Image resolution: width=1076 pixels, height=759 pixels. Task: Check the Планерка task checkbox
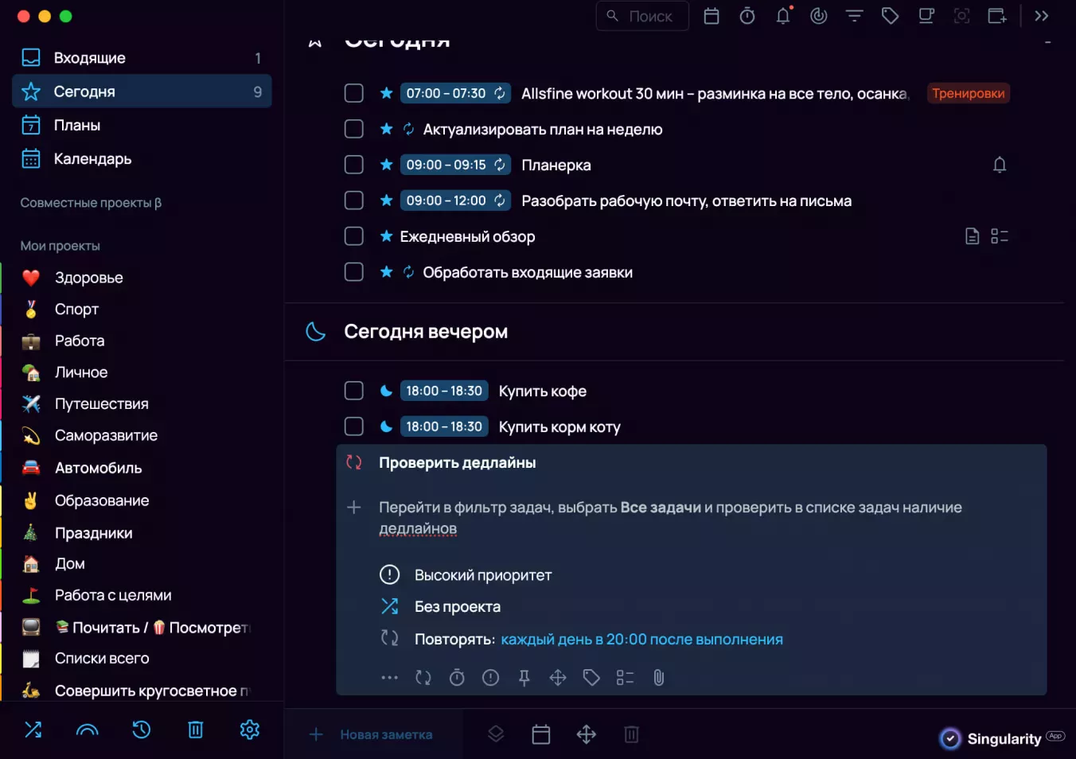[x=354, y=165]
